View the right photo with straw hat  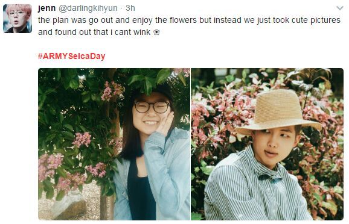pyautogui.click(x=267, y=144)
